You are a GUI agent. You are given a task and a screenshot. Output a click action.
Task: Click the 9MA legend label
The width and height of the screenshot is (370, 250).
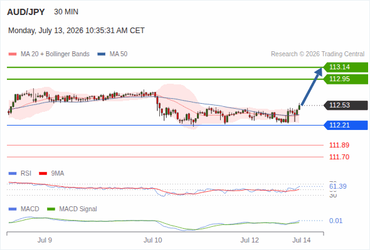58,174
